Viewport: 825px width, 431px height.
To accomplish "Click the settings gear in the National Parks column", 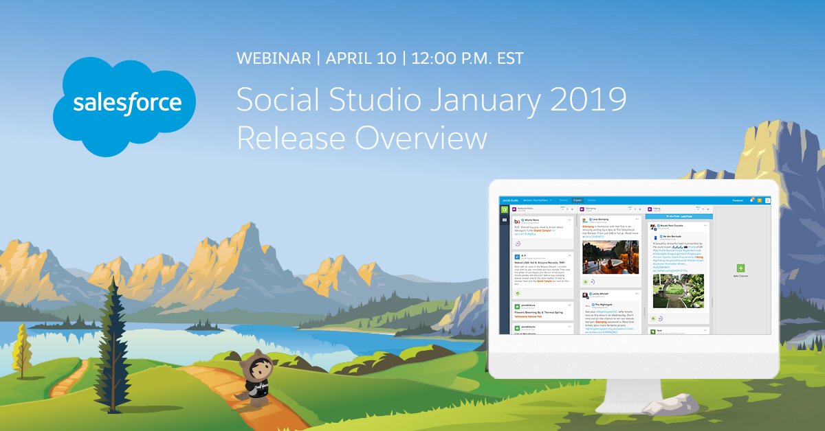I will pos(572,209).
